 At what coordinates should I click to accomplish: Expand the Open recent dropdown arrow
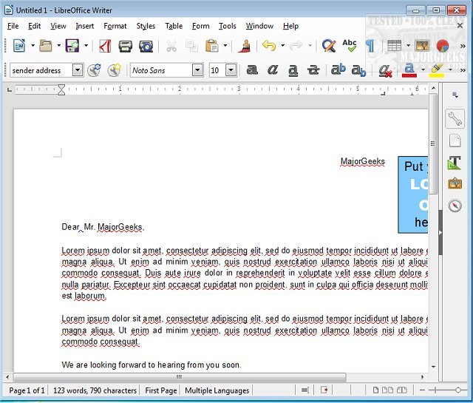click(x=59, y=46)
